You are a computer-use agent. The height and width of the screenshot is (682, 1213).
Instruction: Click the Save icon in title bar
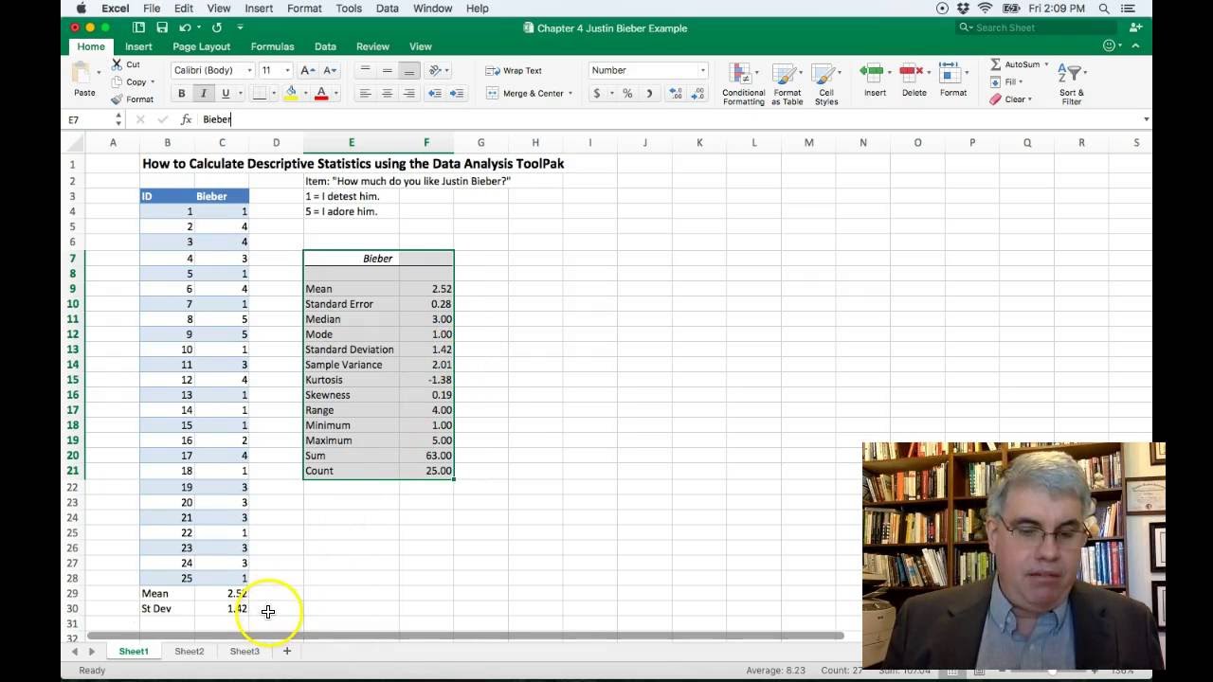click(162, 27)
